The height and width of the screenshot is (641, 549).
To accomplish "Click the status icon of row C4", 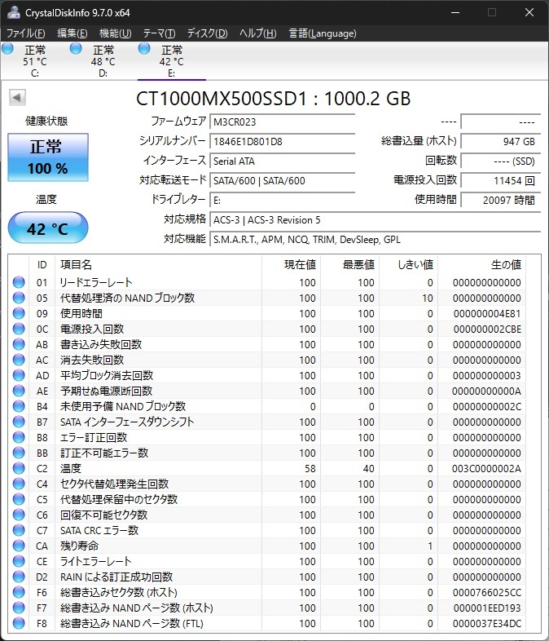I will [19, 484].
